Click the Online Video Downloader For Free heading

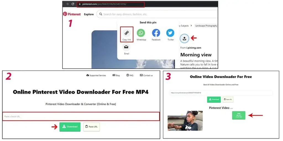(x=221, y=77)
